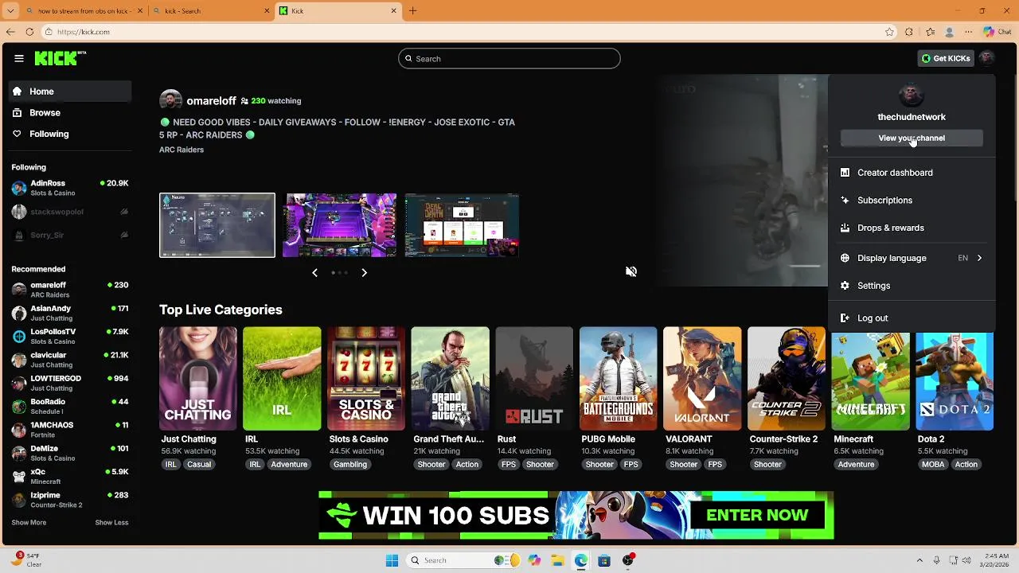Click View your channel button
1019x573 pixels.
tap(912, 138)
